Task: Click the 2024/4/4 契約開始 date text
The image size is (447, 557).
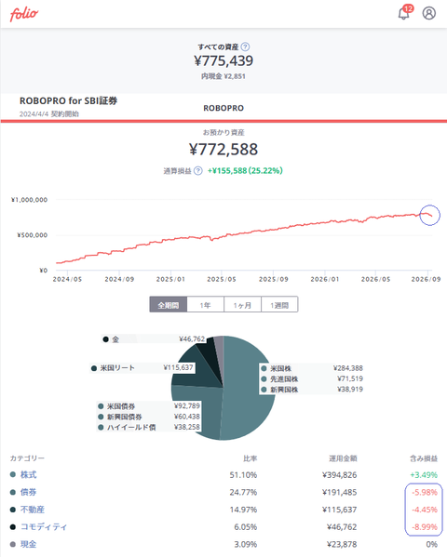Action: pyautogui.click(x=49, y=114)
